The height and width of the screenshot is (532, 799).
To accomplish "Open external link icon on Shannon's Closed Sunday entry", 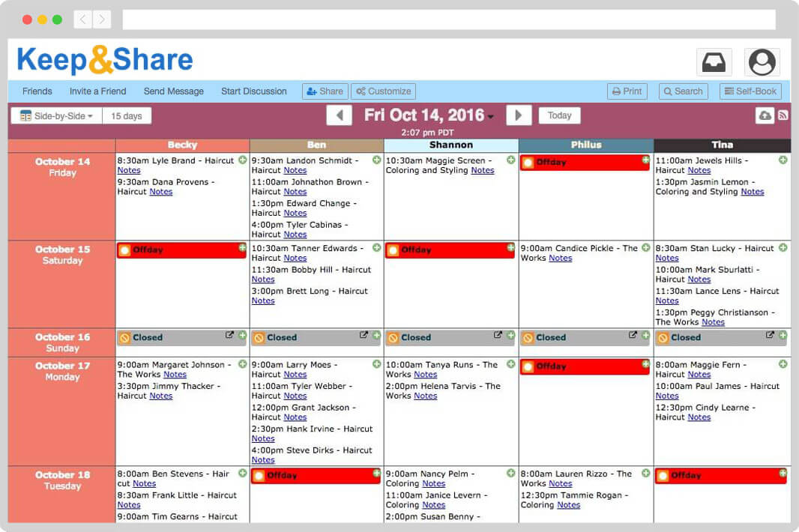I will [x=498, y=336].
